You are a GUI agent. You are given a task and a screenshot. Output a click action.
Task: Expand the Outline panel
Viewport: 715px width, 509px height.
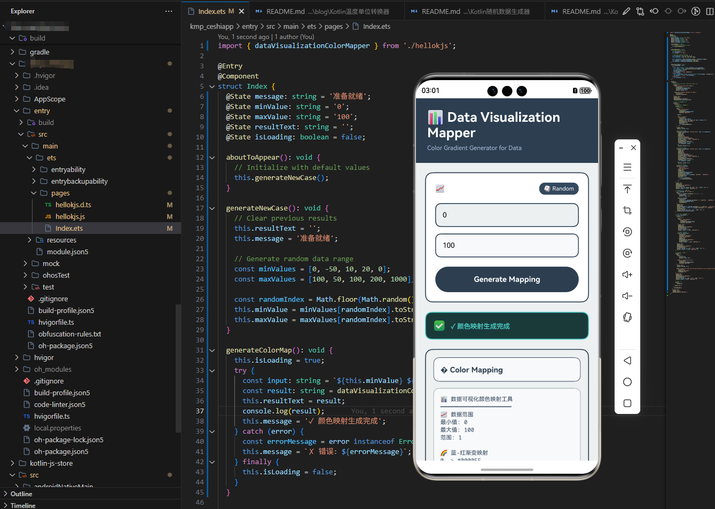pyautogui.click(x=6, y=494)
